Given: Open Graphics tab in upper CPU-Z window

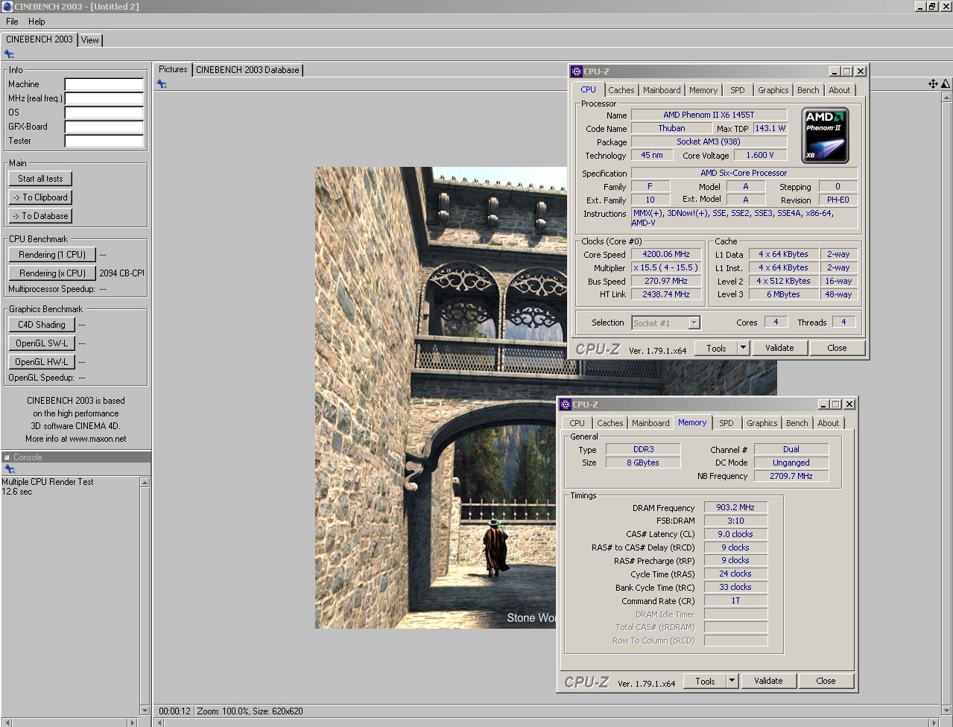Looking at the screenshot, I should (x=773, y=90).
